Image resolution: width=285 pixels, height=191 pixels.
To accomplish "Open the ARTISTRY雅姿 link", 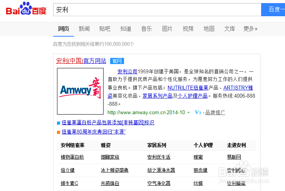I will tap(238, 88).
